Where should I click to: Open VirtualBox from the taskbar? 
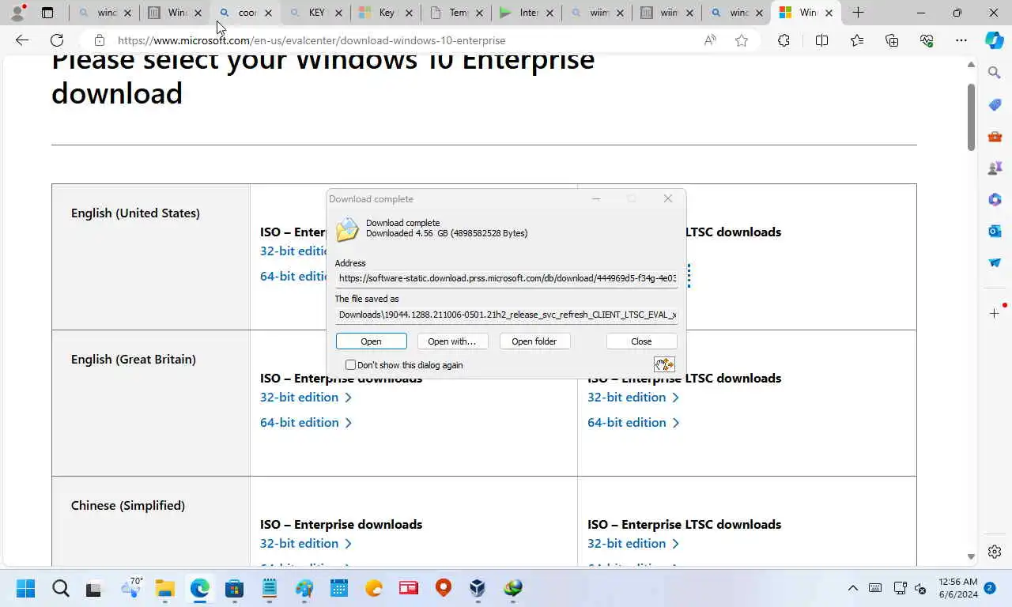pyautogui.click(x=478, y=588)
